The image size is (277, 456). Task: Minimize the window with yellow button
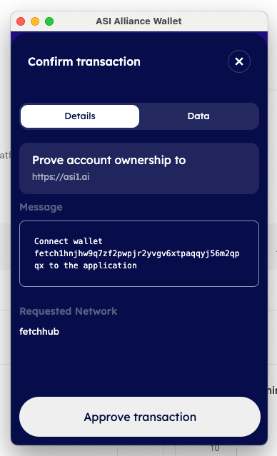[35, 21]
